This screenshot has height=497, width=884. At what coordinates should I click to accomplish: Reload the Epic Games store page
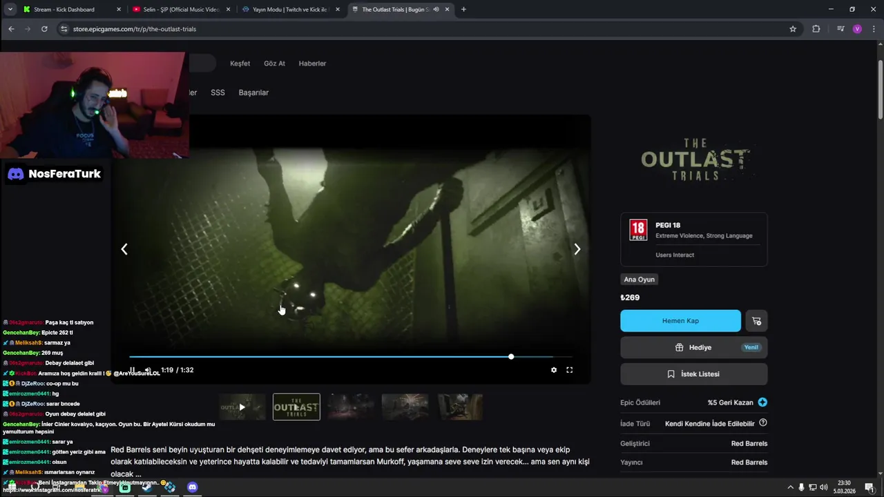point(44,29)
